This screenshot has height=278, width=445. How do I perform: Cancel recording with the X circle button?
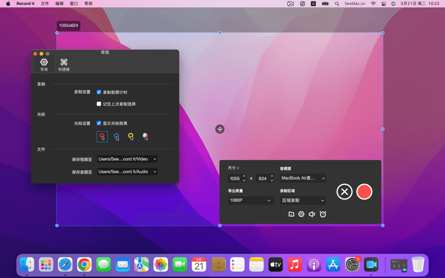(x=344, y=192)
